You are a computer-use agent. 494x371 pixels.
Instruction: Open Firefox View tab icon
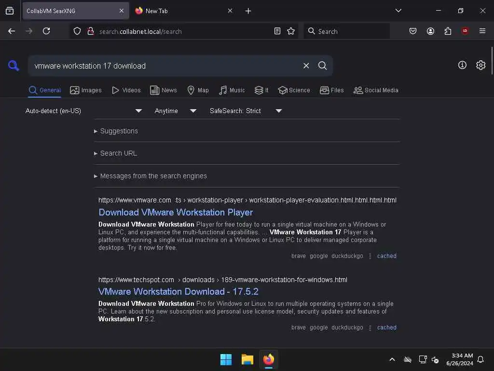(10, 11)
